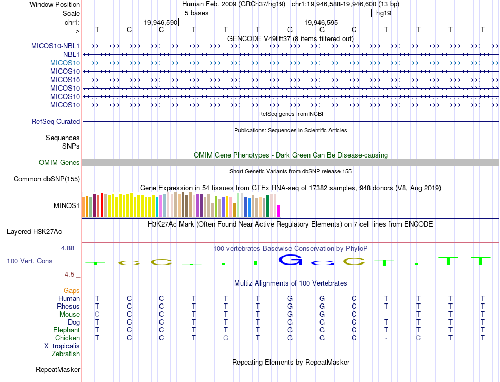Select the Chicken species row label
Image resolution: width=500 pixels, height=382 pixels.
pyautogui.click(x=67, y=338)
